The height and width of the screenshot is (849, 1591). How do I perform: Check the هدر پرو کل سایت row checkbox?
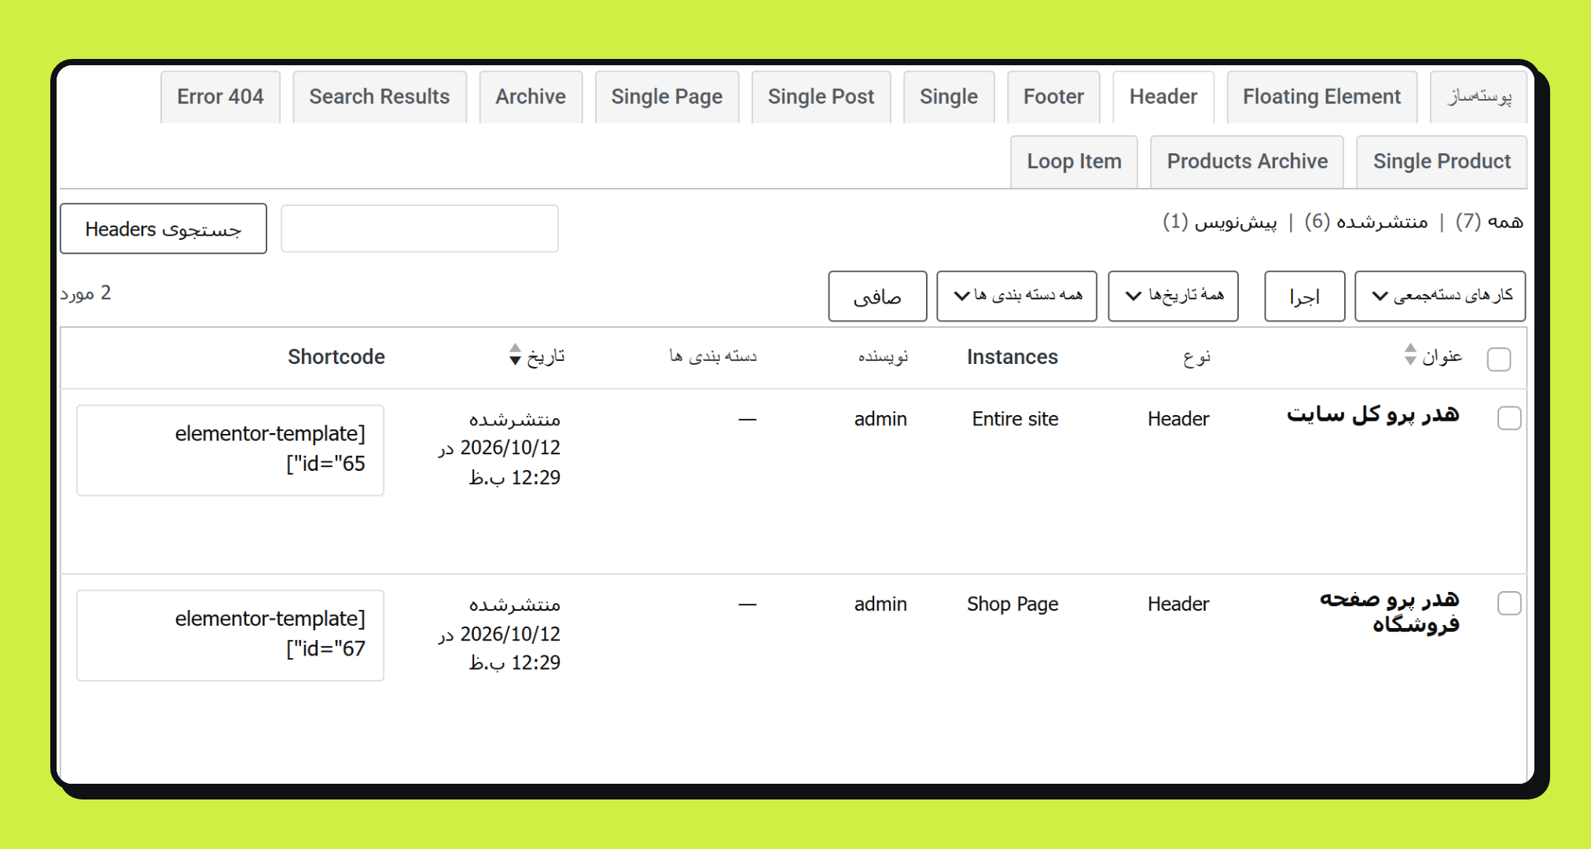click(1509, 418)
